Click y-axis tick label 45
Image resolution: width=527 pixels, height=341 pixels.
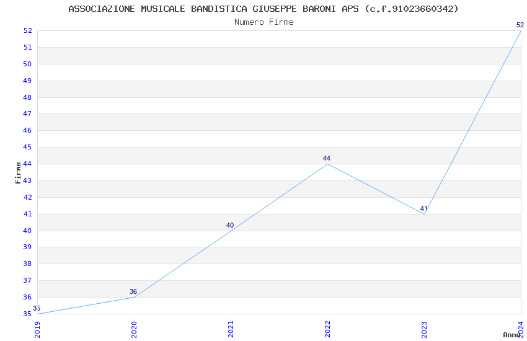pos(27,147)
